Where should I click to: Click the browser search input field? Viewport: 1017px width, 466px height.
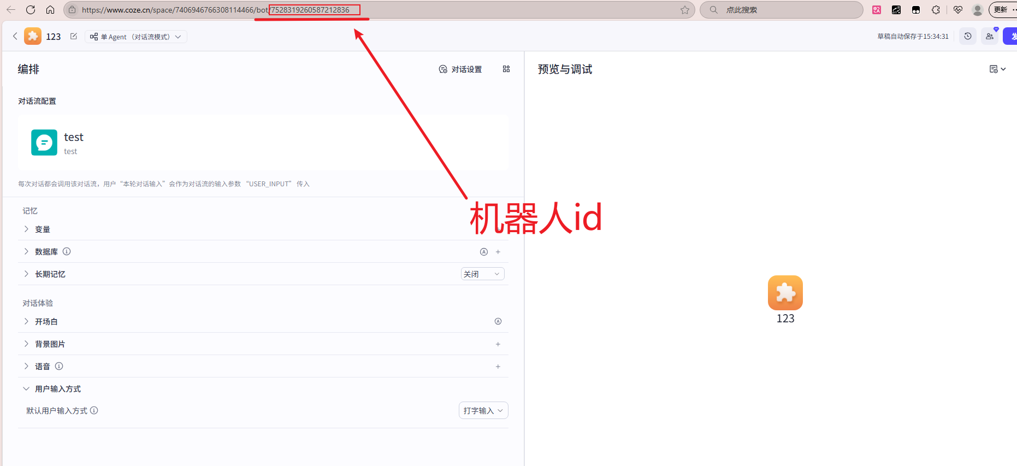tap(787, 10)
